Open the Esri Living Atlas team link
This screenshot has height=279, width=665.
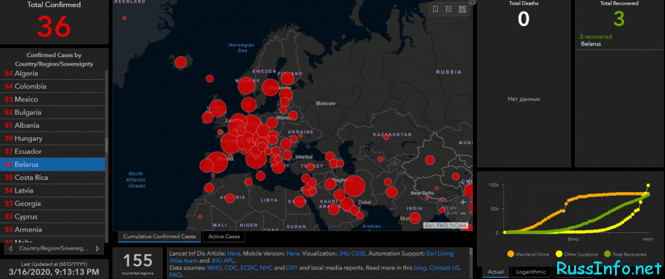point(312,257)
